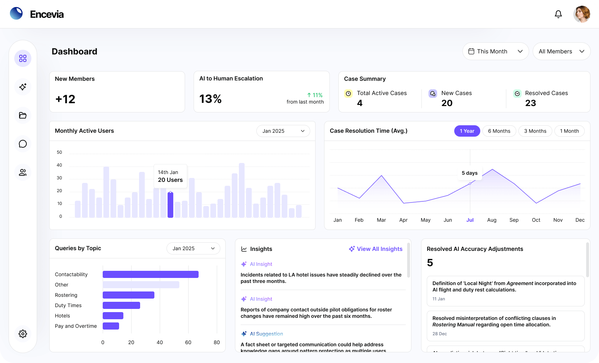The height and width of the screenshot is (363, 599).
Task: Open the 'Local Night' definition adjustment card
Action: pos(506,291)
